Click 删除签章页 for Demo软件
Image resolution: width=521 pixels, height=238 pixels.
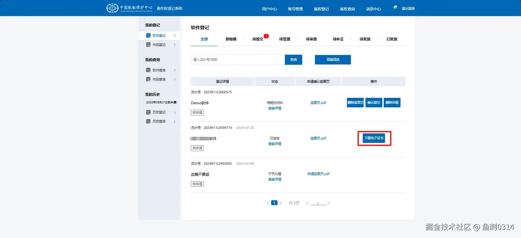[x=355, y=102]
